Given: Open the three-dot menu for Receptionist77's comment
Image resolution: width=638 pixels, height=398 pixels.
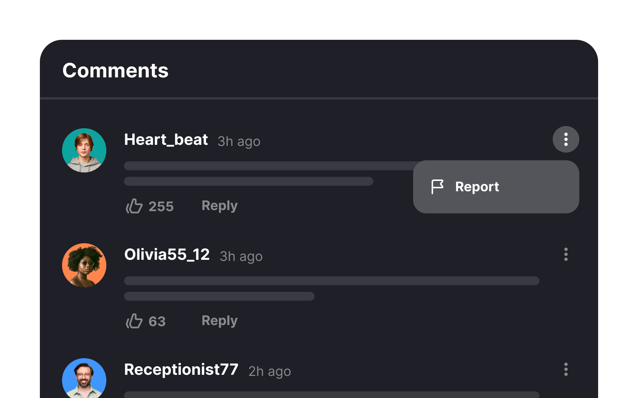Looking at the screenshot, I should click(x=566, y=369).
